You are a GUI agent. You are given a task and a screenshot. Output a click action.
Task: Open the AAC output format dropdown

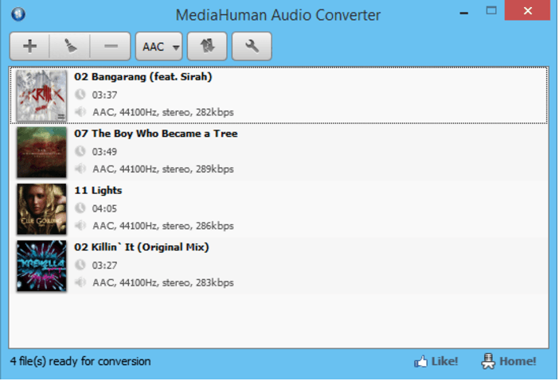point(159,46)
